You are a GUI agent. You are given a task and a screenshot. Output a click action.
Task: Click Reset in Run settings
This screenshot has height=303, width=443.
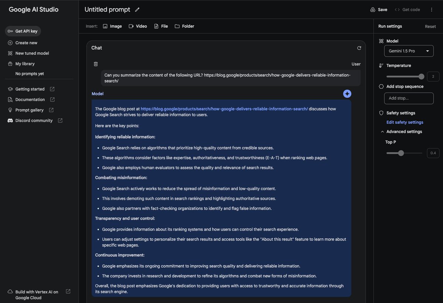(430, 27)
